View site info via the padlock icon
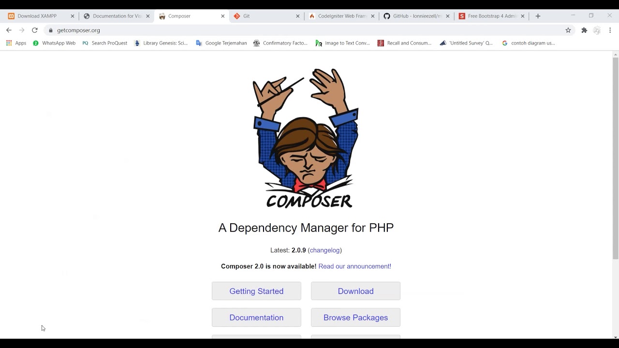The height and width of the screenshot is (348, 619). (x=50, y=30)
